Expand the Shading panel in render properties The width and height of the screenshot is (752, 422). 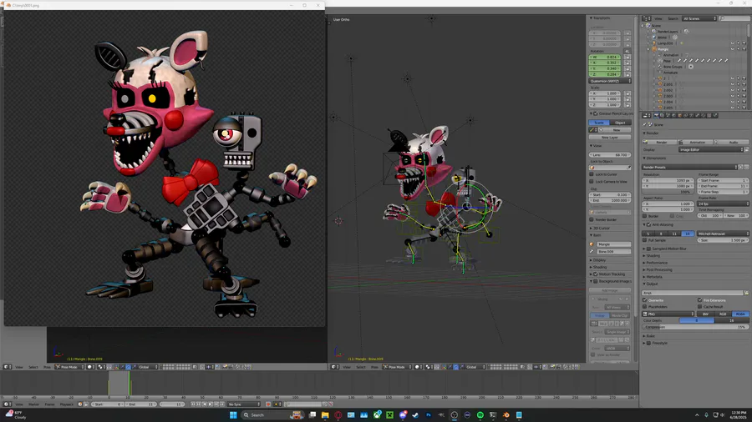(651, 255)
